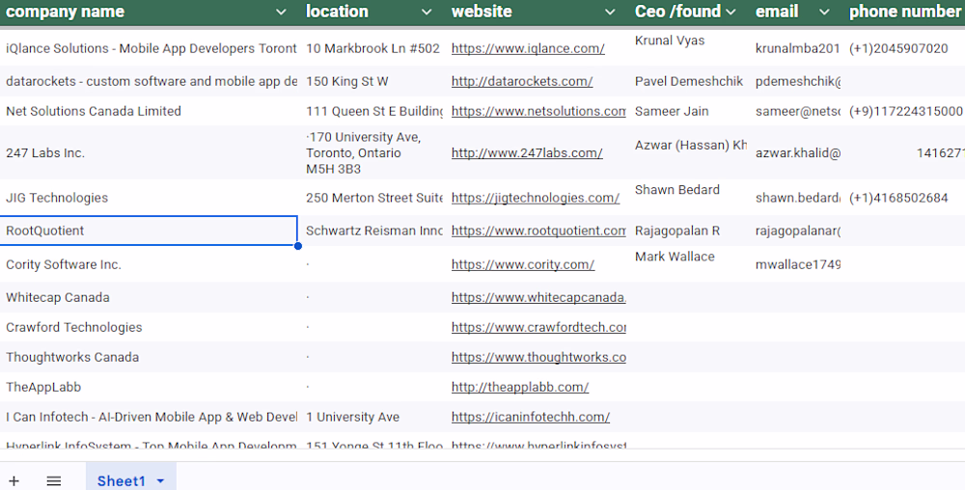Screen dimensions: 965x490
Task: Select the Whitecap Canada cell
Action: pos(149,297)
